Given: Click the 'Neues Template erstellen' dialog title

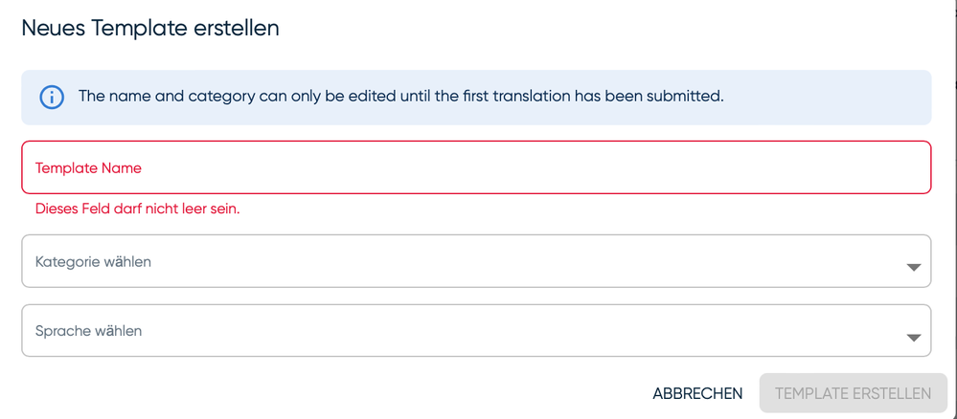Looking at the screenshot, I should point(150,29).
